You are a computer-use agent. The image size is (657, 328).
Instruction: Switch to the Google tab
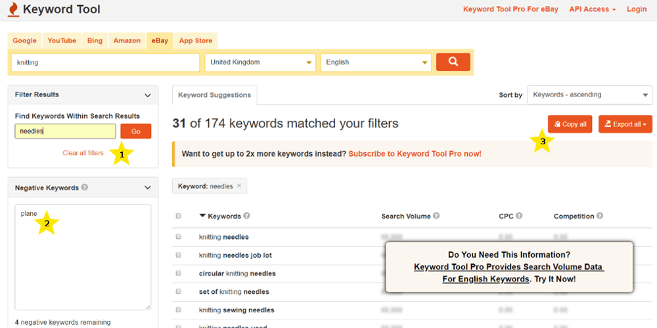pos(25,41)
